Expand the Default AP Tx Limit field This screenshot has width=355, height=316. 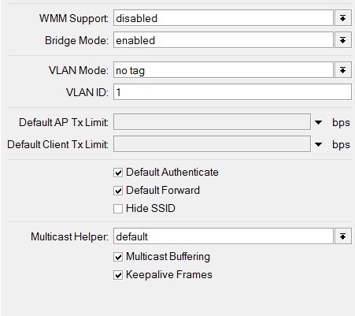(x=318, y=122)
